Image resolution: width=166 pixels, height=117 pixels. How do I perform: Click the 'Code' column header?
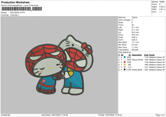coord(146,55)
